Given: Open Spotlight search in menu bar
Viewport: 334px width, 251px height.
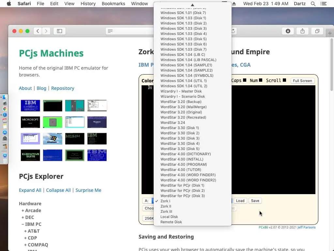Looking at the screenshot, I should click(x=313, y=4).
